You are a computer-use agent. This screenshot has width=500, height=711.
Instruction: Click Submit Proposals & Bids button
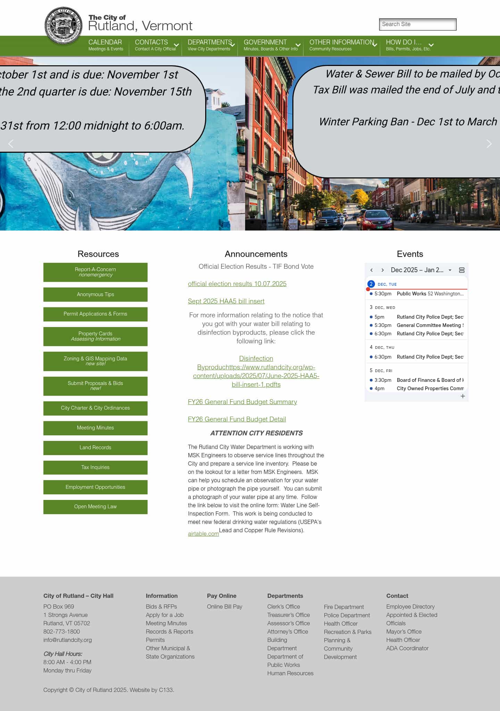click(x=95, y=386)
